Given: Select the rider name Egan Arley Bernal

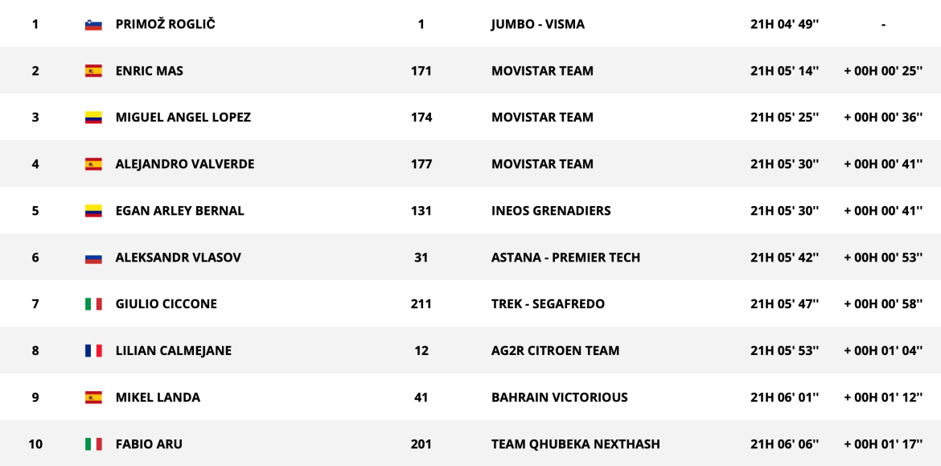Looking at the screenshot, I should click(x=180, y=211).
